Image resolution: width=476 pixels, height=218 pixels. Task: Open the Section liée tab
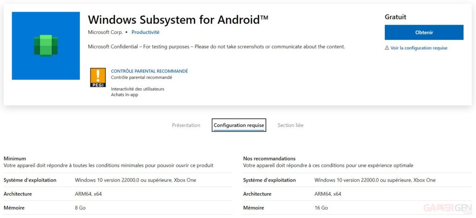291,125
